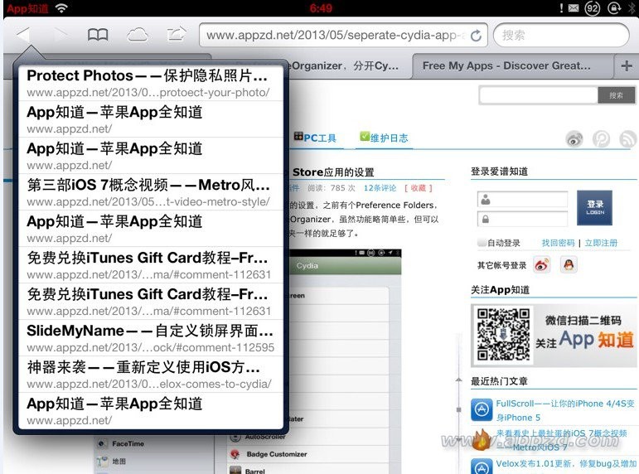Viewport: 639px width, 474px height.
Task: Click the gray RSS feed icon
Action: [x=628, y=139]
